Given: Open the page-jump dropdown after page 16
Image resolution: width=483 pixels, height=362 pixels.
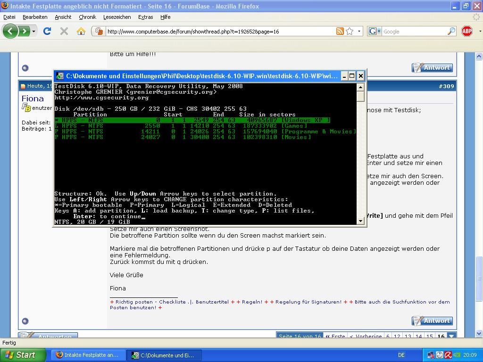Looking at the screenshot, I should (x=451, y=336).
